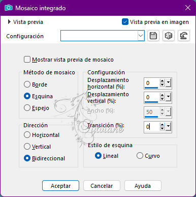Image resolution: width=196 pixels, height=197 pixels.
Task: Click the randomize parameters dice icon
Action: [x=169, y=36]
